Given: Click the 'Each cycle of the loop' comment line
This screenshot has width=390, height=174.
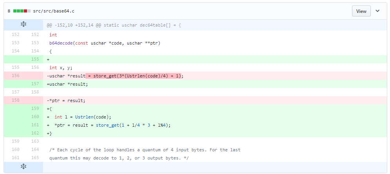Looking at the screenshot, I should pos(145,150).
